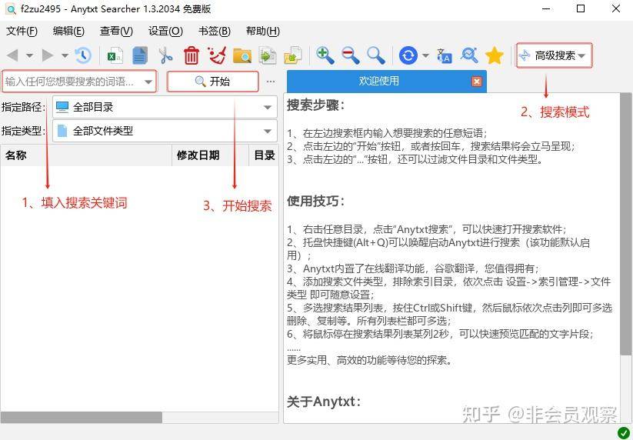Screen dimensions: 633x440
Task: Sort by the 目录 column header
Action: pyautogui.click(x=264, y=155)
